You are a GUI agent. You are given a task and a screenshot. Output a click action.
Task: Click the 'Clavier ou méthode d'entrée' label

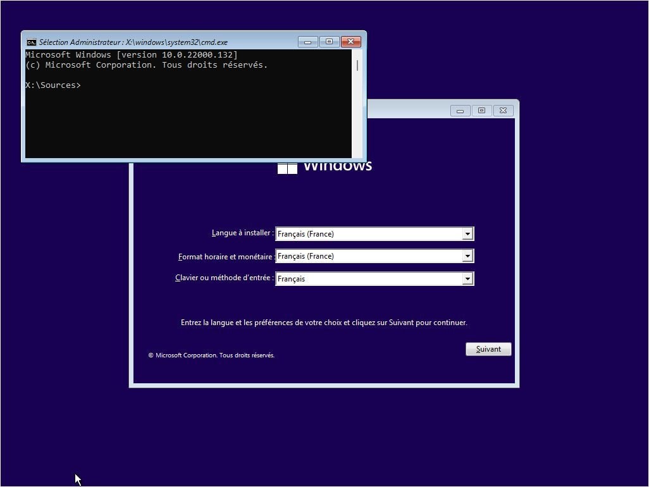click(x=223, y=278)
